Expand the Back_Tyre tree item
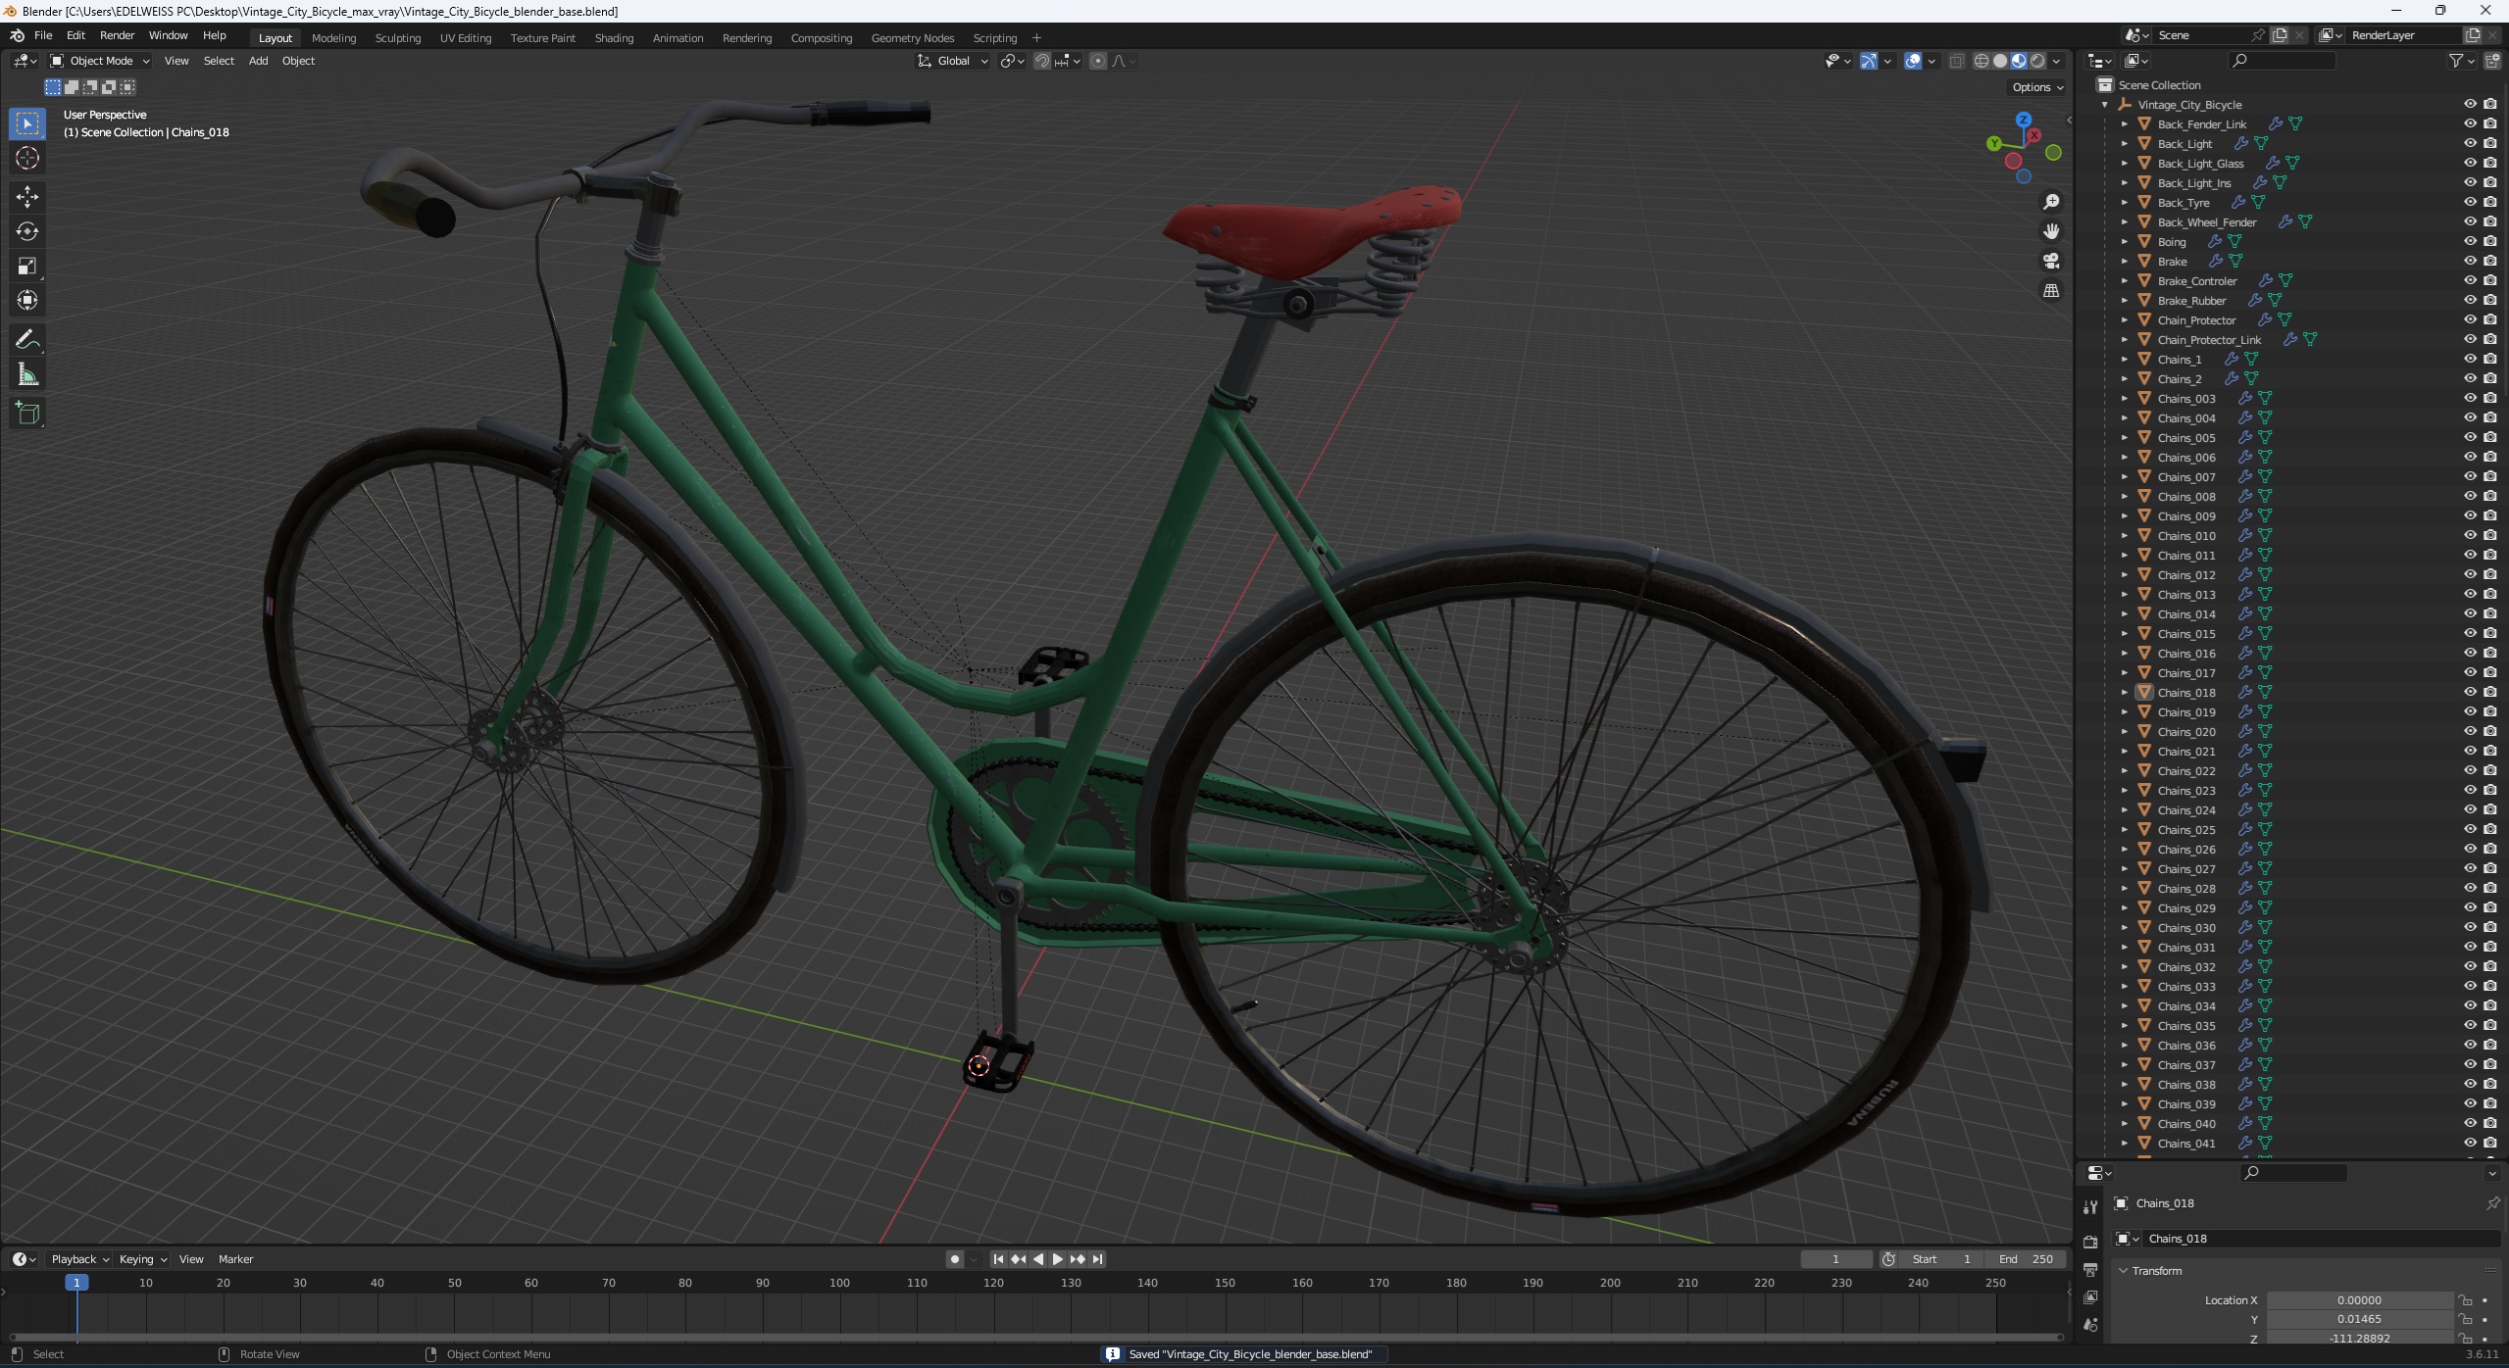The width and height of the screenshot is (2509, 1368). tap(2124, 203)
